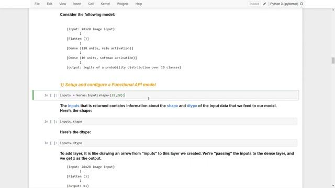Open the Widgets menu

122,4
